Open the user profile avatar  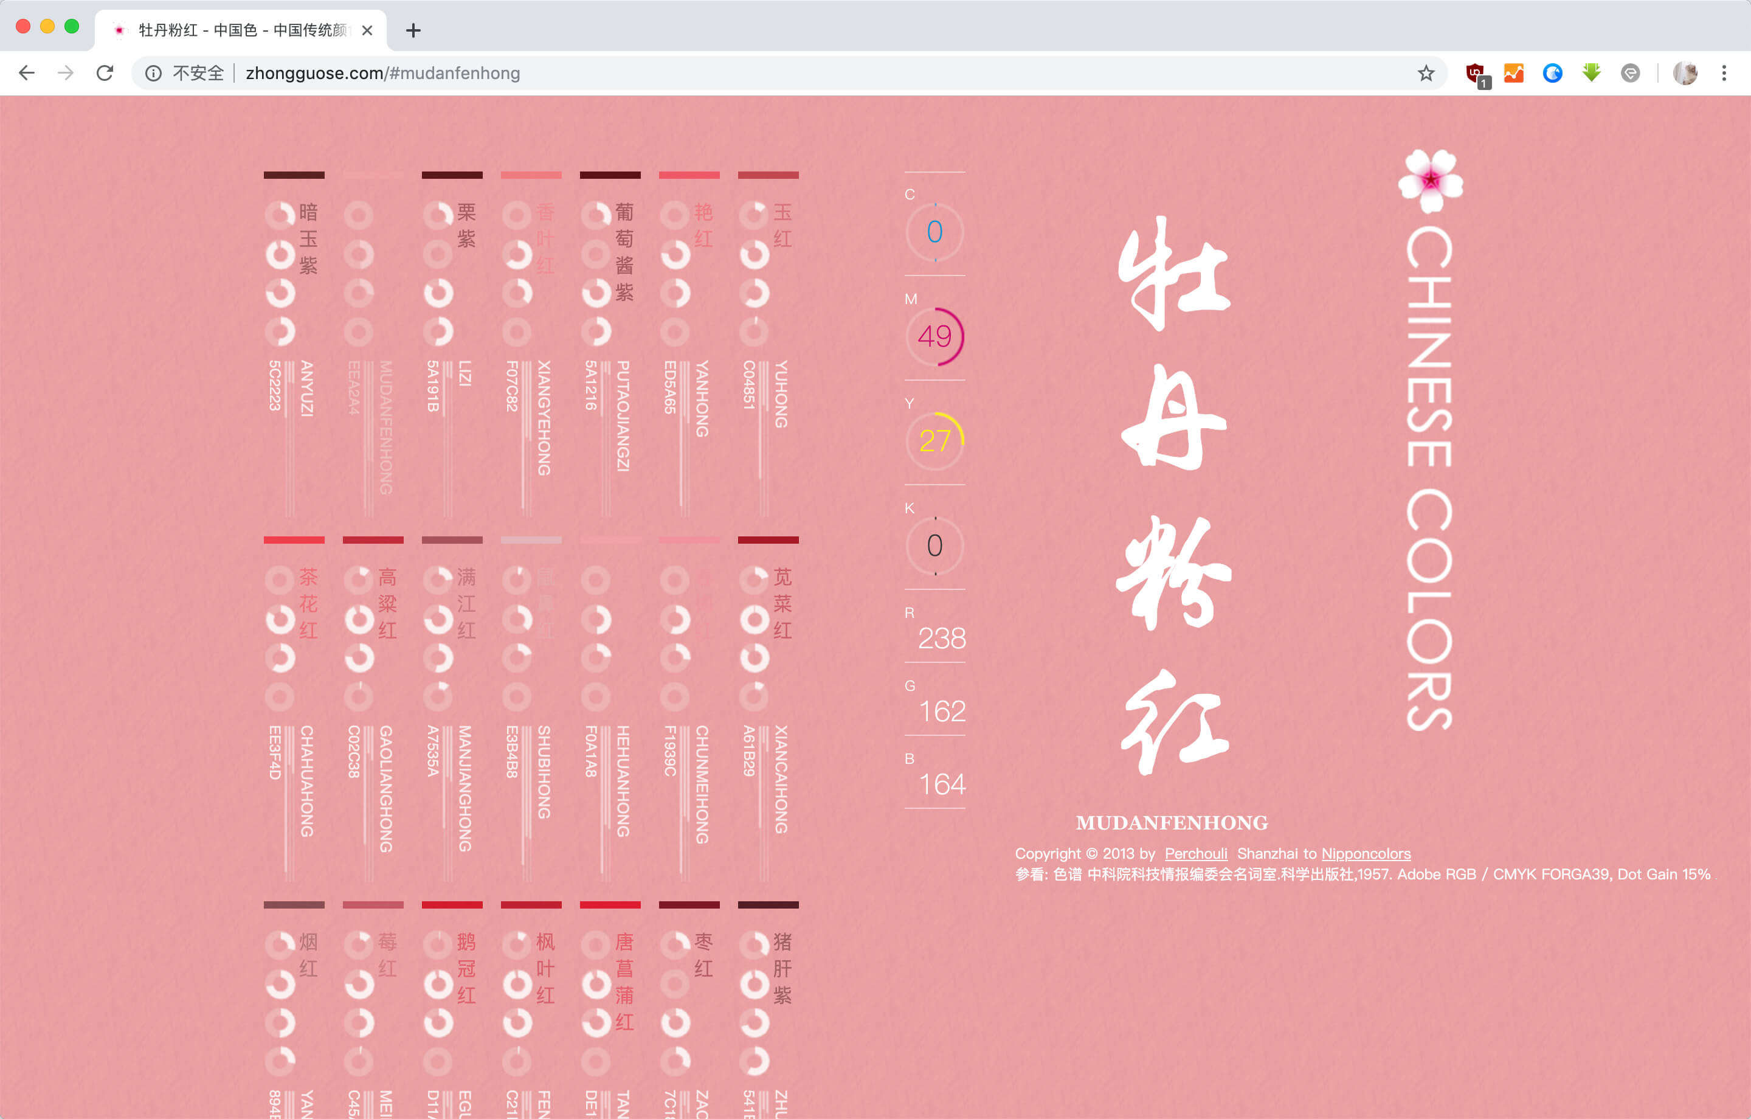(1685, 73)
